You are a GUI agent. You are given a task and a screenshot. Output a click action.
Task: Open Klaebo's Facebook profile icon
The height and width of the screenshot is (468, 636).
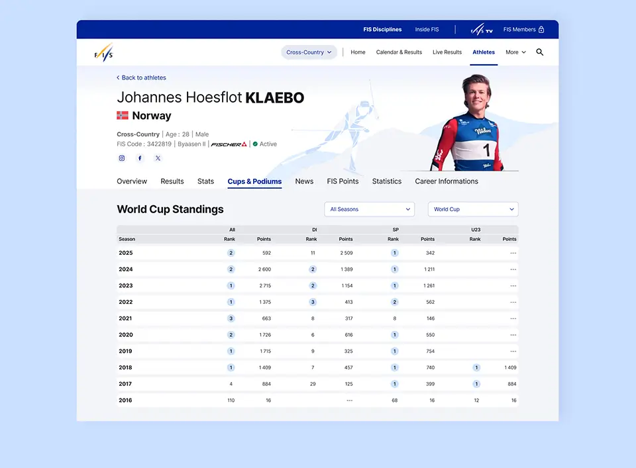[140, 158]
